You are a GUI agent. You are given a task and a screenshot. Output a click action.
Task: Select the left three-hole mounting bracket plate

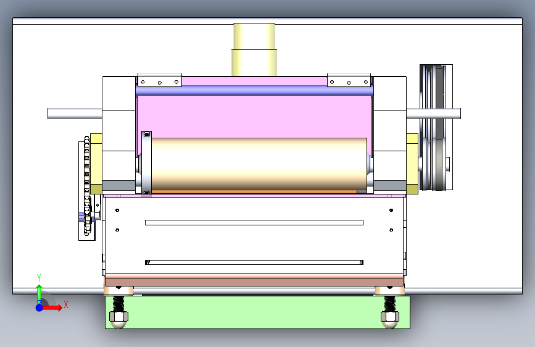point(160,80)
